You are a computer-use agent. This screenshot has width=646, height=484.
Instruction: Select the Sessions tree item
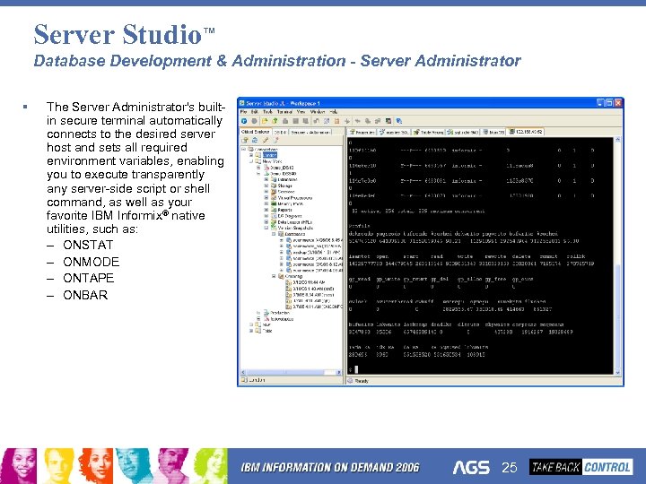click(x=286, y=192)
